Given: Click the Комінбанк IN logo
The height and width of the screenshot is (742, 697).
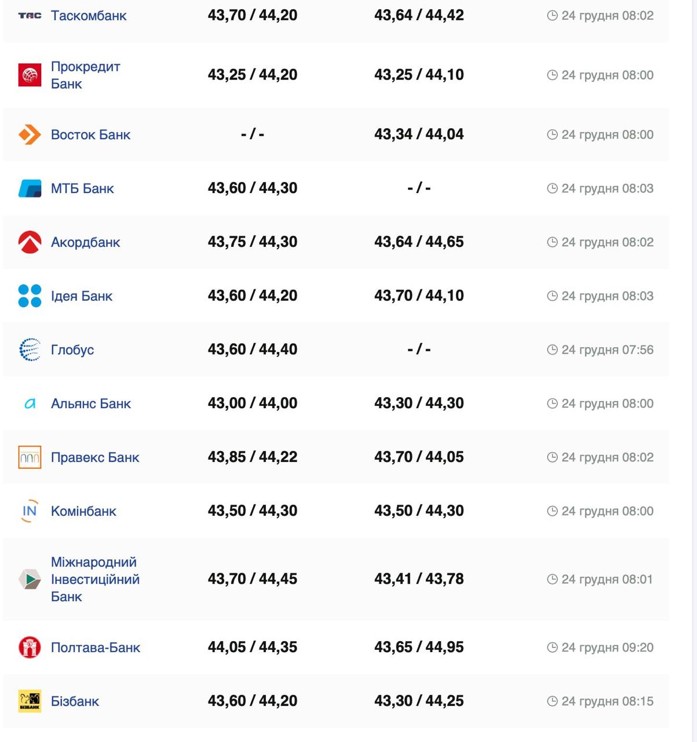Looking at the screenshot, I should [30, 511].
